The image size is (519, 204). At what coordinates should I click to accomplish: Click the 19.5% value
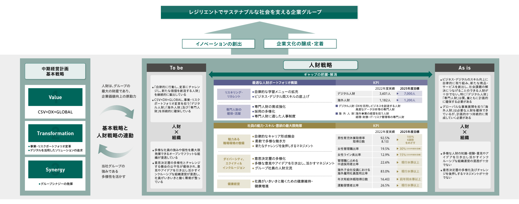(x=385, y=149)
